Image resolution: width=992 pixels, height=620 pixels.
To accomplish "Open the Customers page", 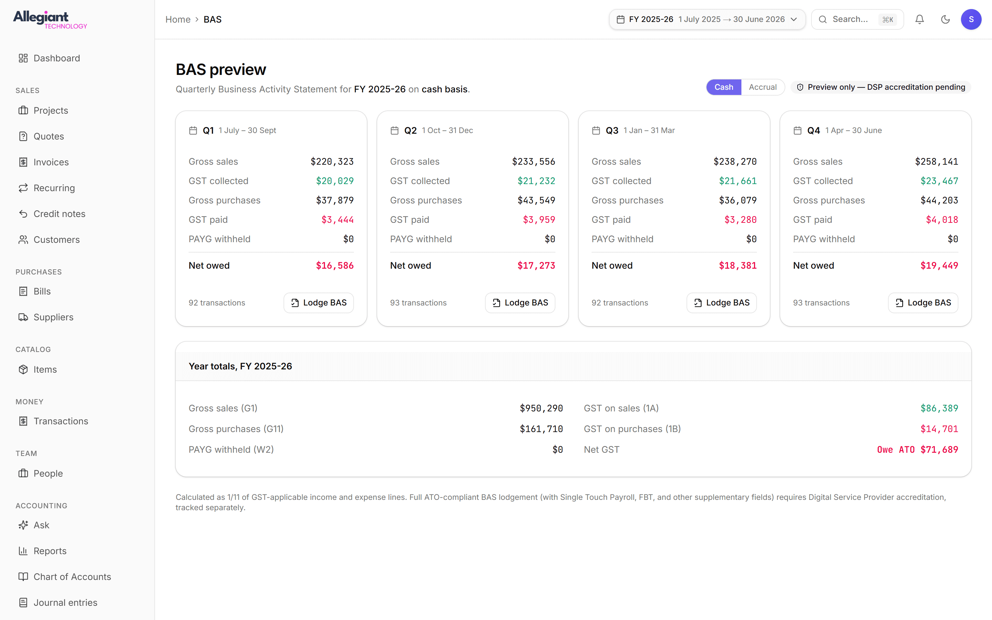I will click(77, 240).
